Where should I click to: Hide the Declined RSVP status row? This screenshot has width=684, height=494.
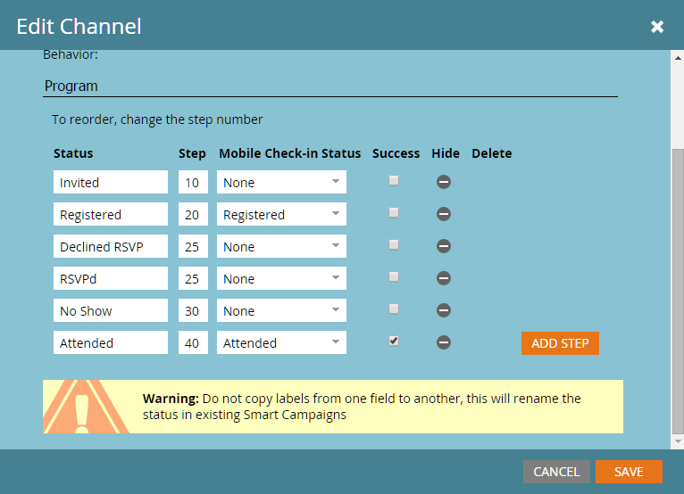click(x=443, y=246)
